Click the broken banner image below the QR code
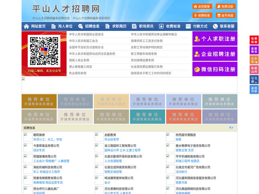Image resolution: width=259 pixels, height=194 pixels. coord(129,85)
